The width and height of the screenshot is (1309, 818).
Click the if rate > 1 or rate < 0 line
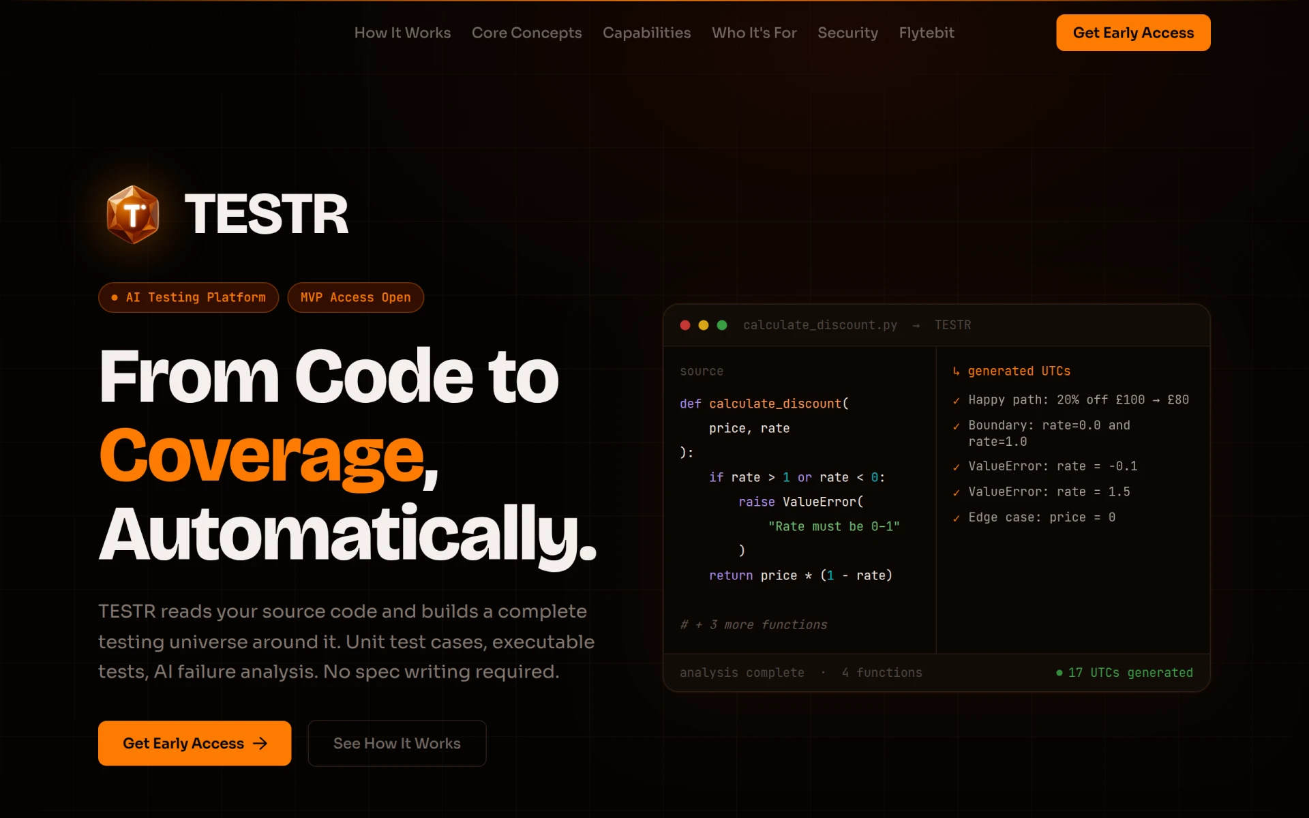(797, 477)
